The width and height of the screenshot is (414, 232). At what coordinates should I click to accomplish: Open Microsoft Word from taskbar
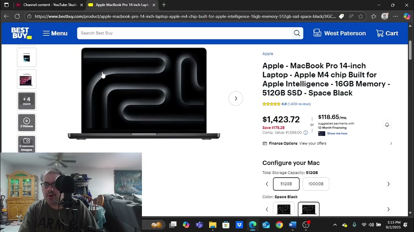click(292, 225)
